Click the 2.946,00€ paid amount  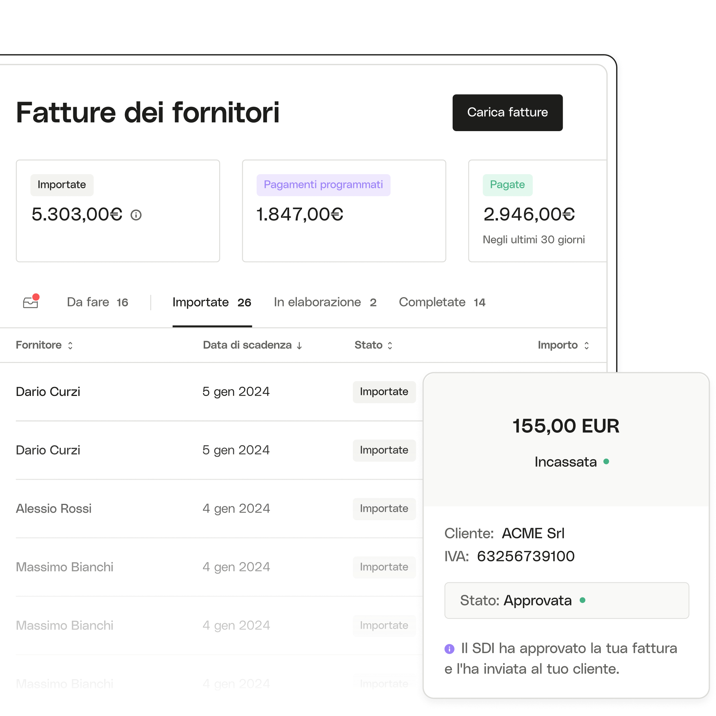pos(529,215)
